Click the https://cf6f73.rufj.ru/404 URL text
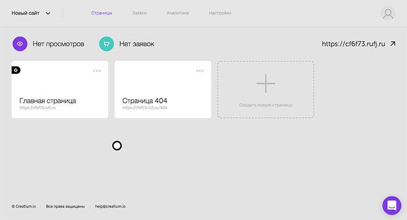The image size is (407, 220). 145,108
